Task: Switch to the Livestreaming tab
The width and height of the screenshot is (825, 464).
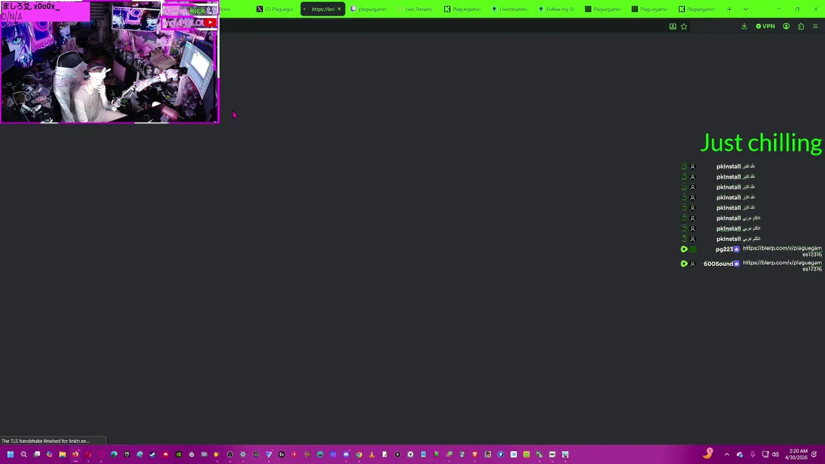Action: pyautogui.click(x=510, y=9)
